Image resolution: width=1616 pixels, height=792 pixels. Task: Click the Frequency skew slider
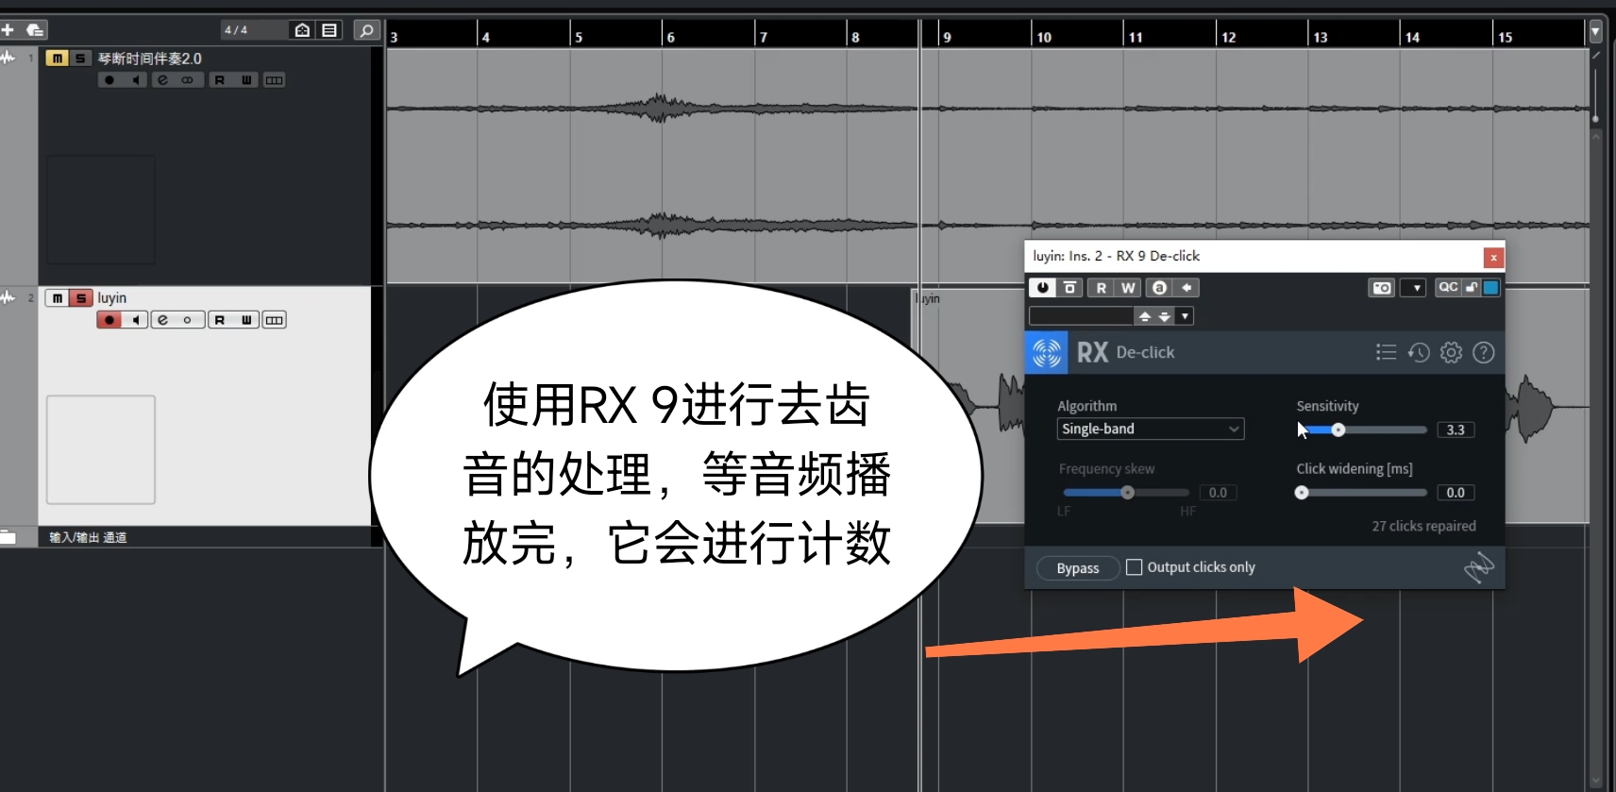[x=1126, y=493]
